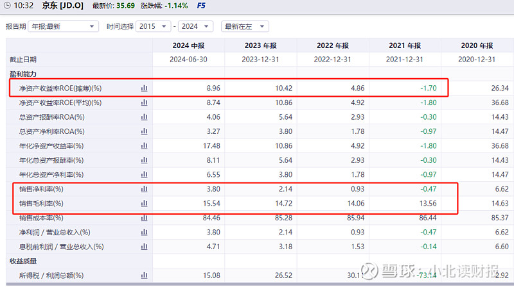The height and width of the screenshot is (287, 514).
Task: Open the start year 2015 dropdown
Action: coord(154,26)
